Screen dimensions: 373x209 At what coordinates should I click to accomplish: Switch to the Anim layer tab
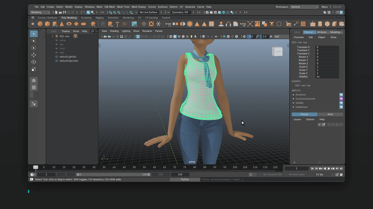coord(330,114)
